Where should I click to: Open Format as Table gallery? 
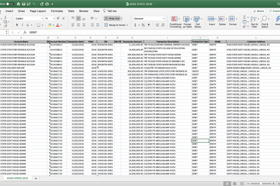pos(186,19)
